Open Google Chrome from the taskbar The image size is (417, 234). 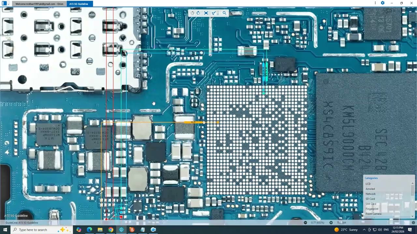(110, 230)
